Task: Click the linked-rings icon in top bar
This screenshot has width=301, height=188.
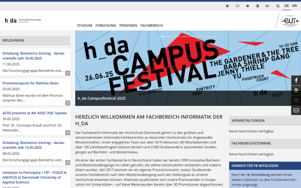Action: [237, 6]
